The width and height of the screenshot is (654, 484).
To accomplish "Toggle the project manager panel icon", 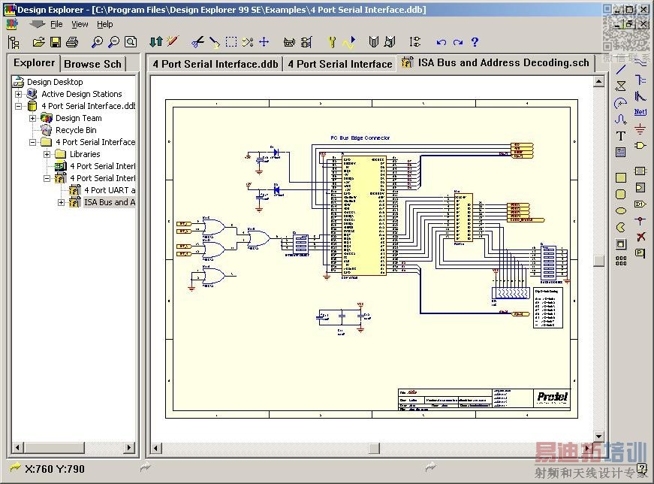I will tap(14, 42).
